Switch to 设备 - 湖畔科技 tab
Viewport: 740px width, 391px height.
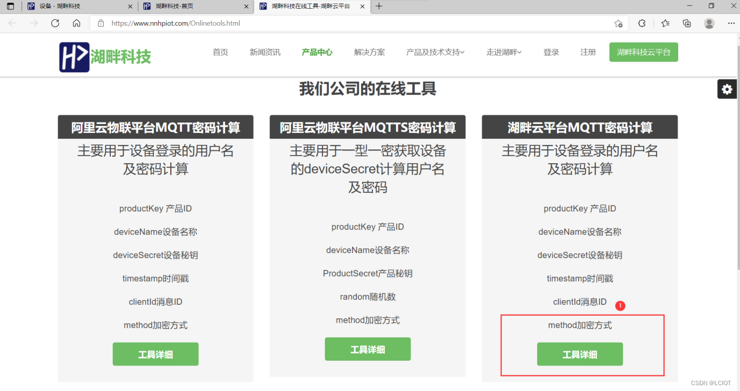79,6
